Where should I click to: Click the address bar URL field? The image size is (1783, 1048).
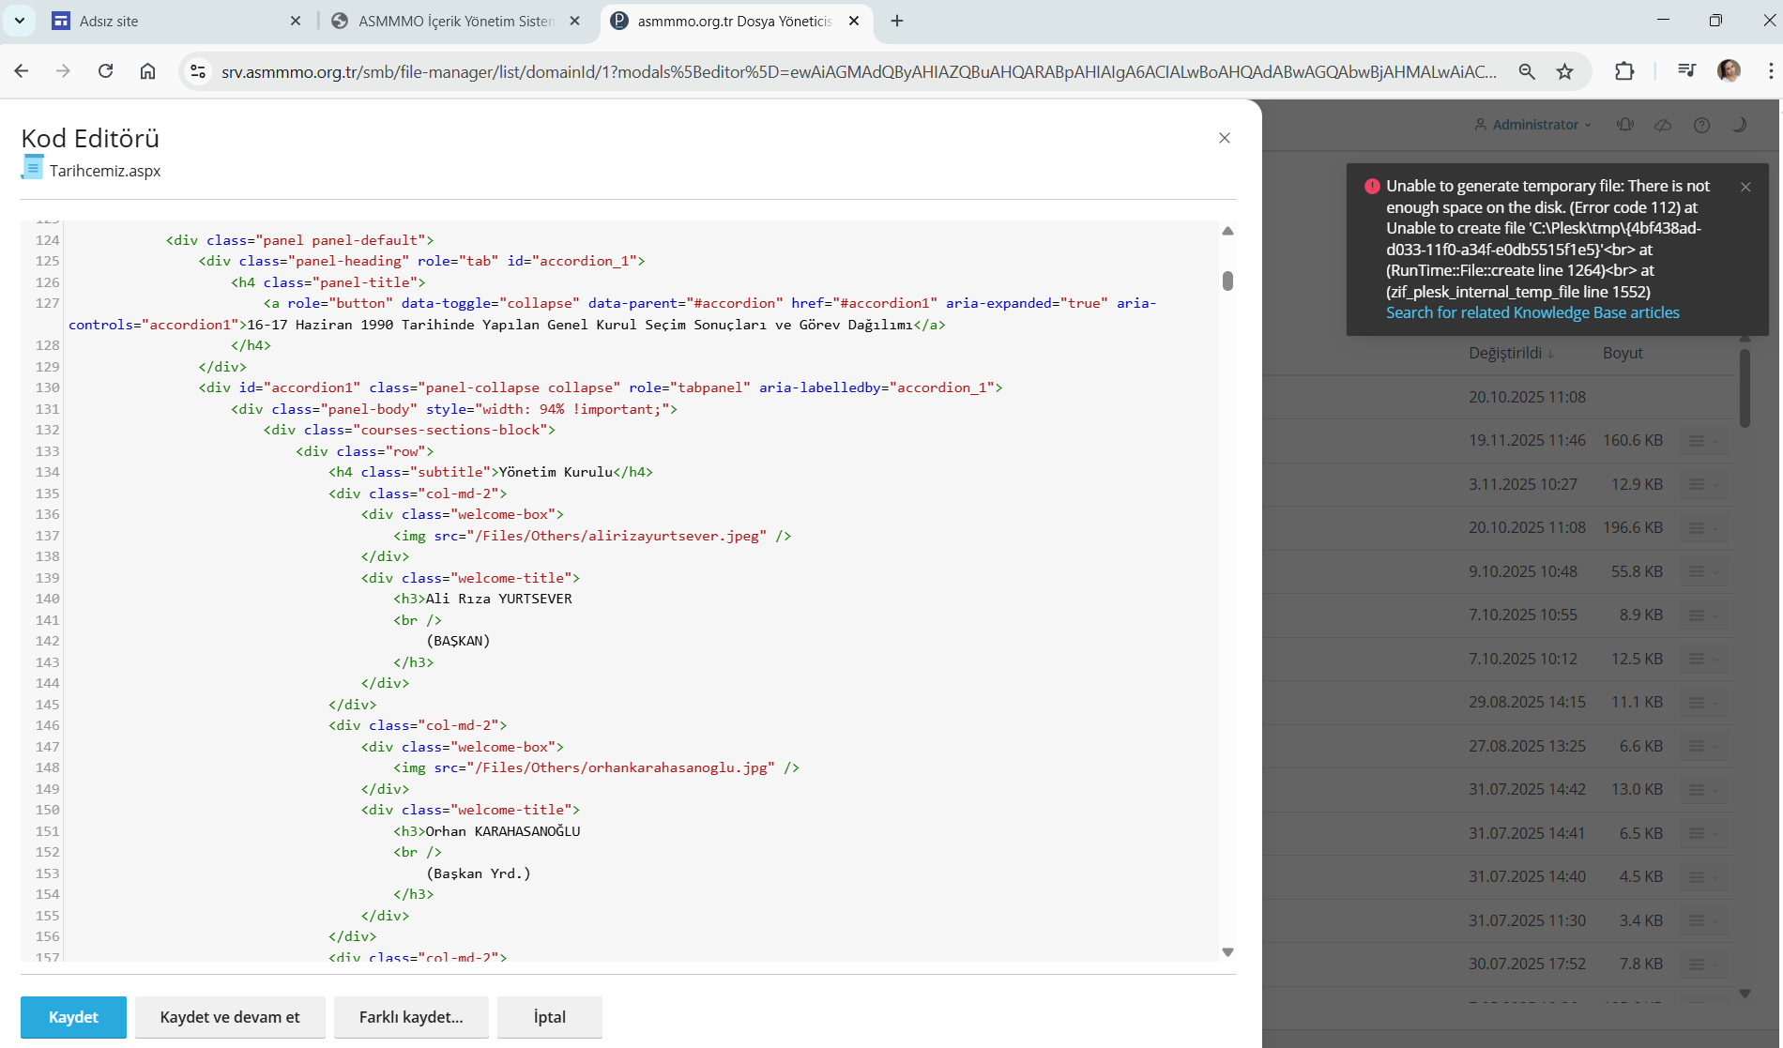point(859,71)
